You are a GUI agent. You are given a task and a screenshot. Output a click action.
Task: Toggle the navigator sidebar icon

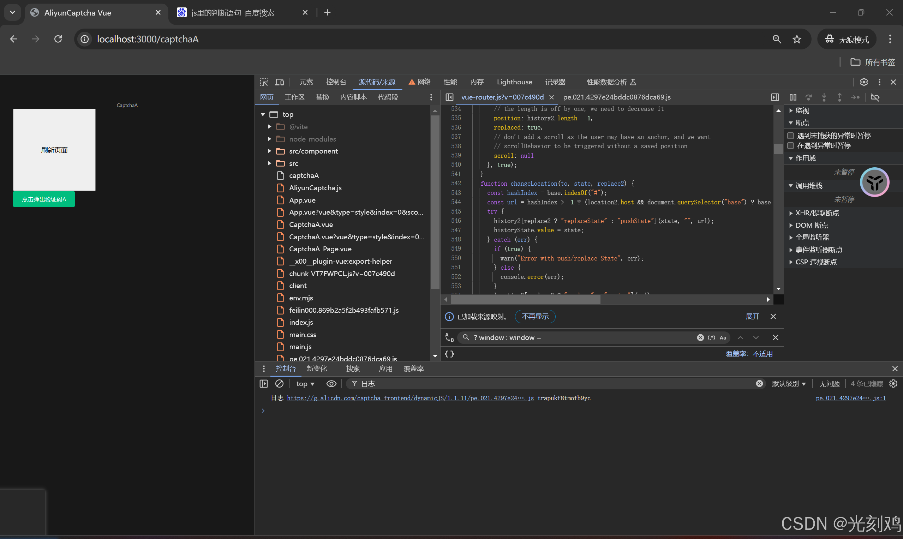click(x=449, y=97)
